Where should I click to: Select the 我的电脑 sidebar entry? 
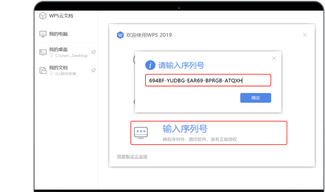(x=57, y=34)
